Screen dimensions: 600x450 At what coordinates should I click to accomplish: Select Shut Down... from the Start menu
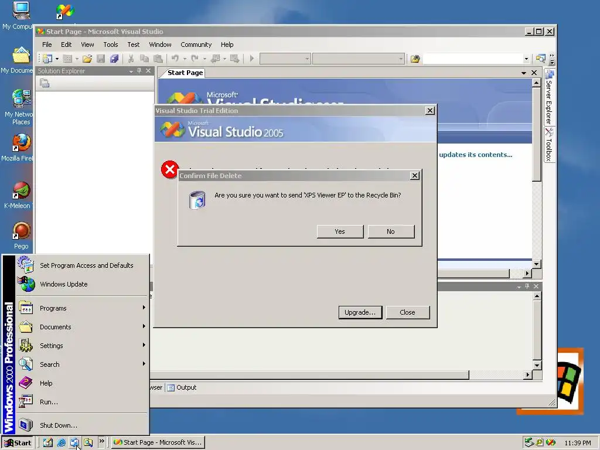tap(82, 425)
